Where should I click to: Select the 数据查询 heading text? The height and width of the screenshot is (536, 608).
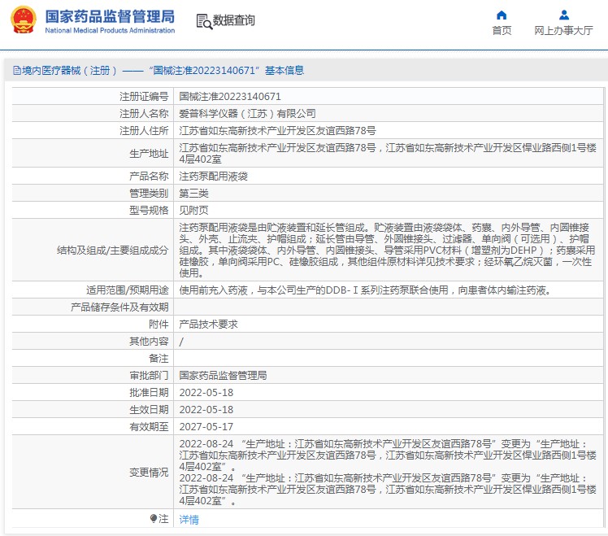(233, 21)
